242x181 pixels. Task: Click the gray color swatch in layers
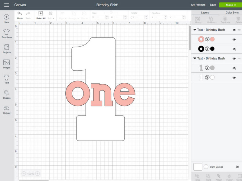coord(212,68)
